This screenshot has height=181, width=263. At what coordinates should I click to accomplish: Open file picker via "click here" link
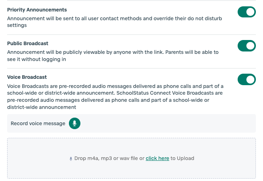157,158
